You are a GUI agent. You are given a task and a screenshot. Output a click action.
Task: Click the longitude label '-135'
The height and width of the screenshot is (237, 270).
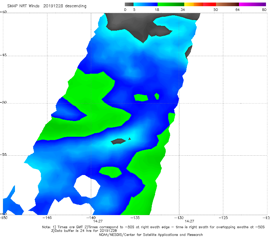[x=135, y=218]
